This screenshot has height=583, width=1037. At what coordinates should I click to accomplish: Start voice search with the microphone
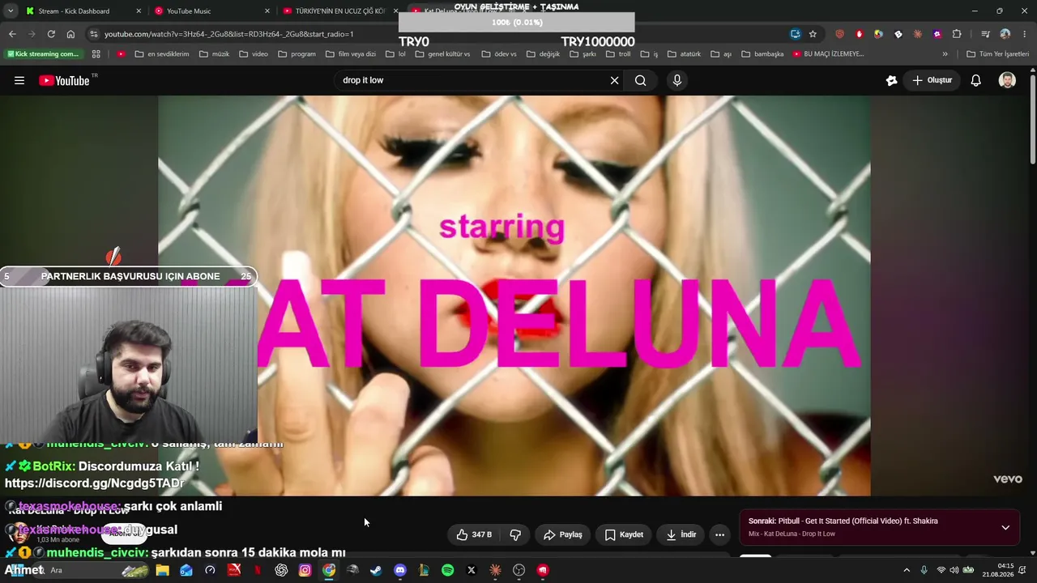[x=677, y=80]
